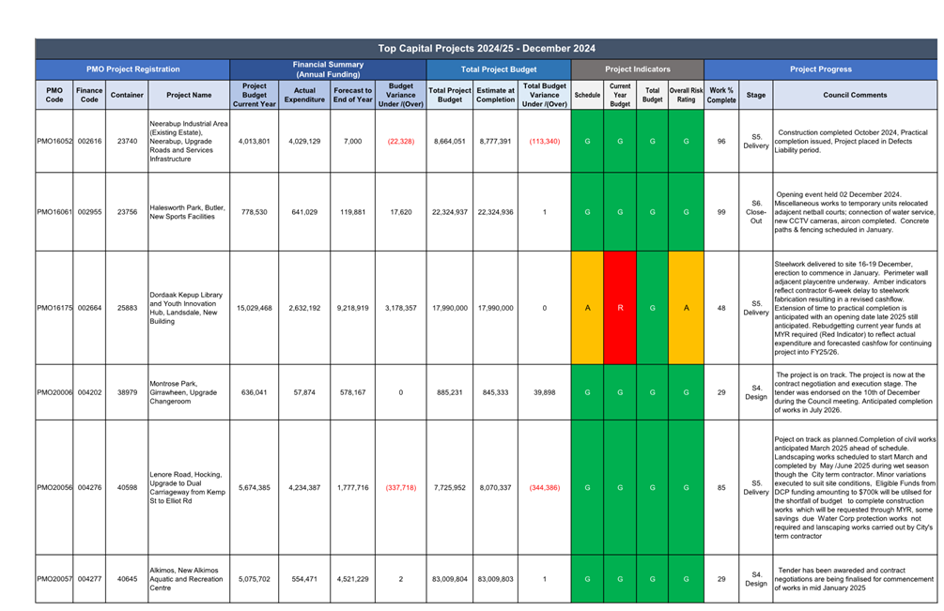Viewport: 944px width, 611px height.
Task: Select the S6. Close-Out stage cell
Action: point(756,212)
